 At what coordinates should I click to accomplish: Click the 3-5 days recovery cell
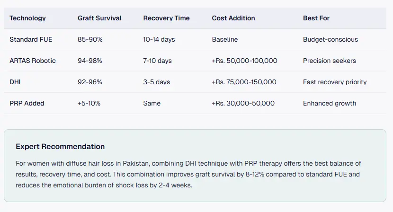point(156,82)
